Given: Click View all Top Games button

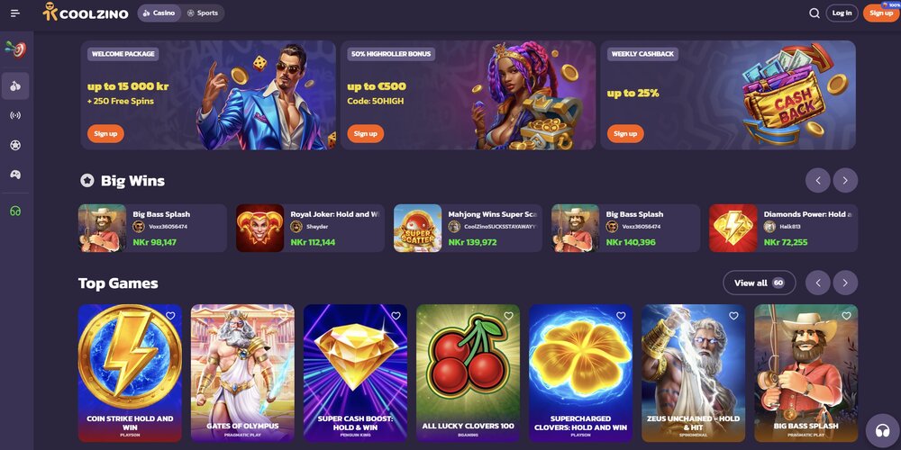Looking at the screenshot, I should point(759,283).
